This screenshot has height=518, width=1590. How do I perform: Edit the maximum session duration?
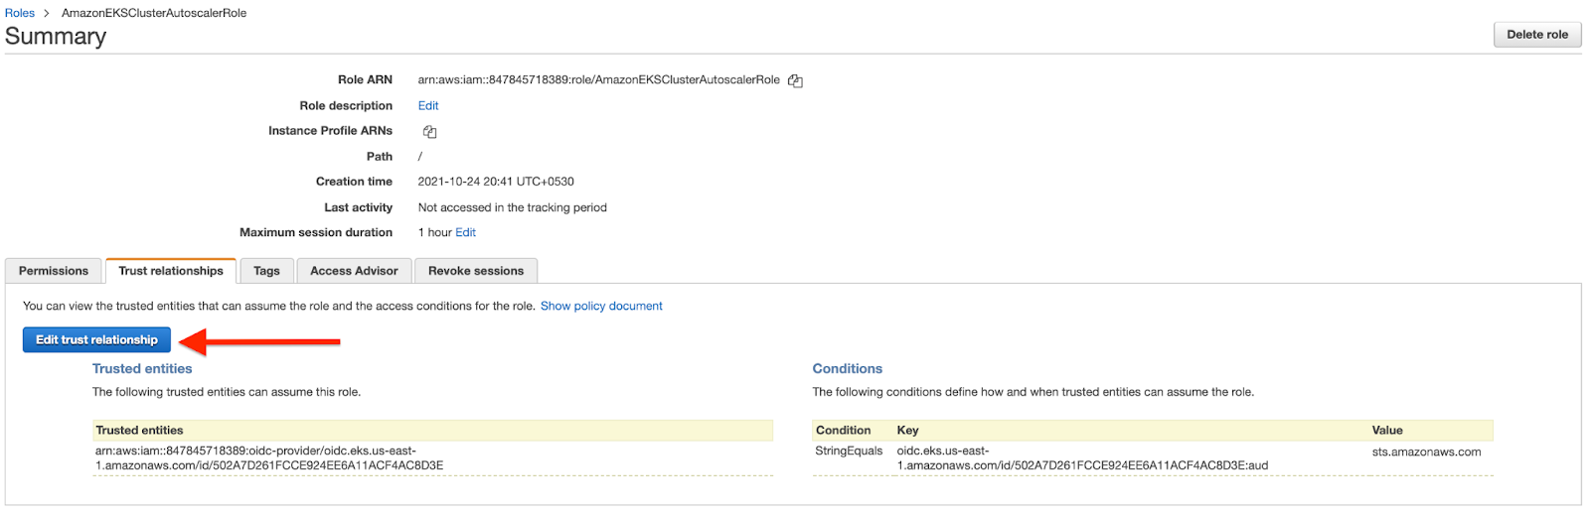(466, 232)
